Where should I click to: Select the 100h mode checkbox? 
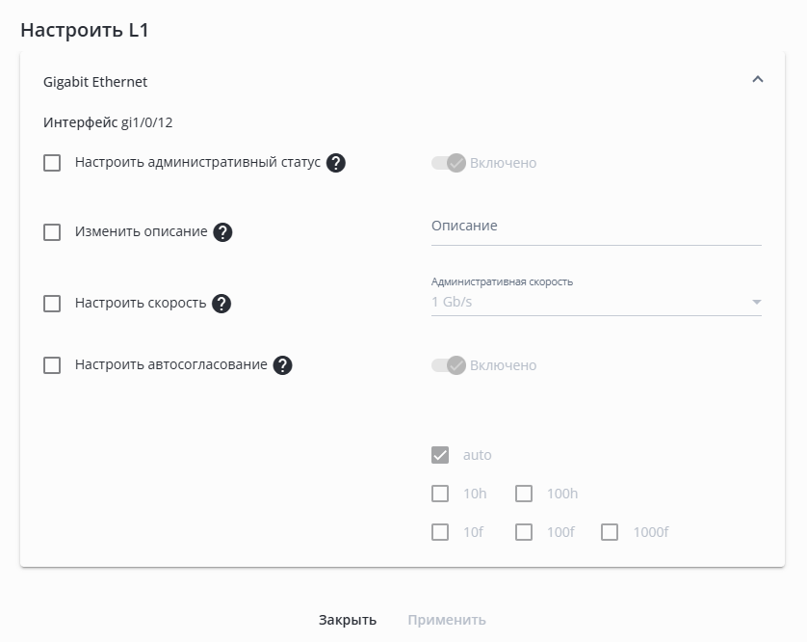click(524, 494)
